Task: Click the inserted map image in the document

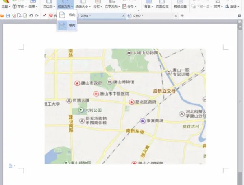Action: 125,107
